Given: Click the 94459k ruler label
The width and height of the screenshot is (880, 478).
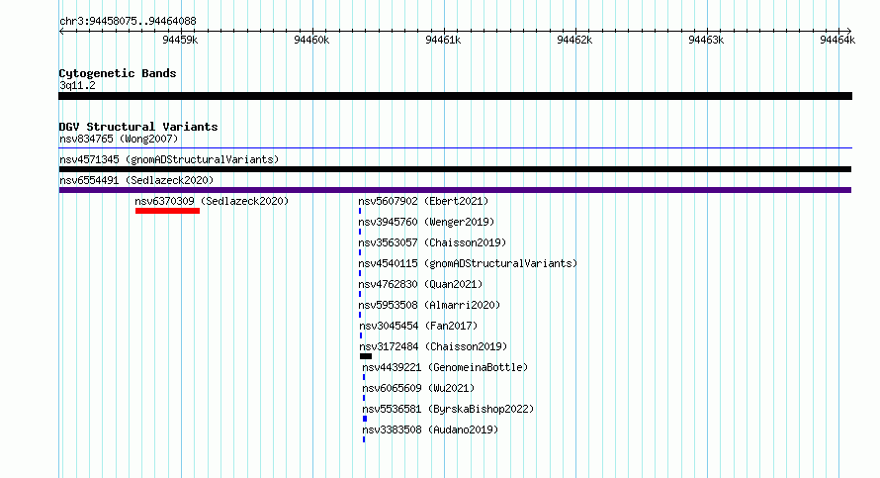Looking at the screenshot, I should pyautogui.click(x=180, y=40).
